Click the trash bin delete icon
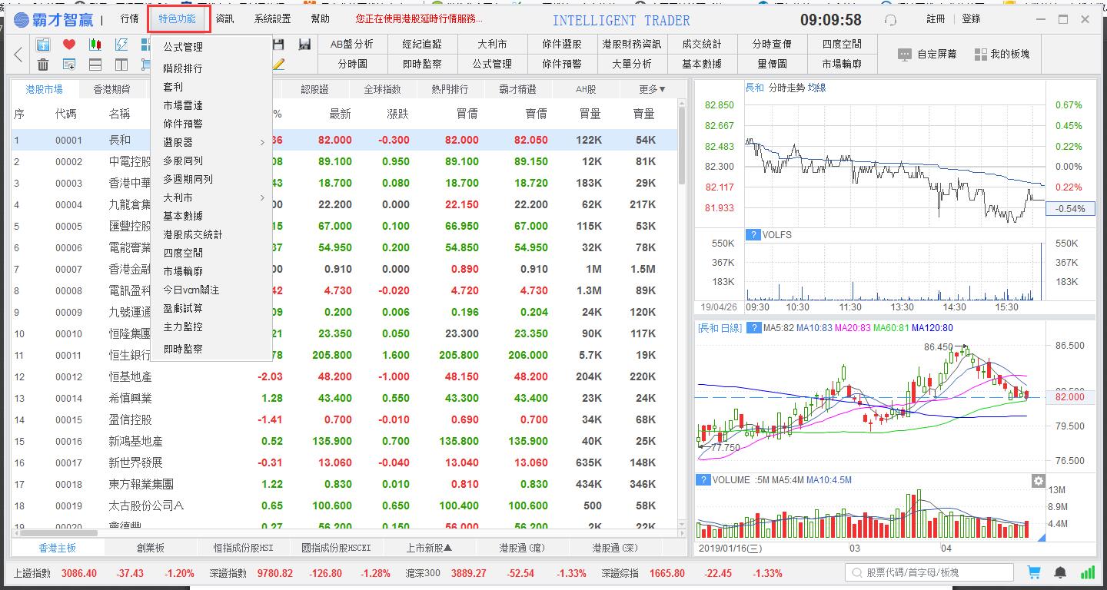Viewport: 1107px width, 590px height. click(x=43, y=65)
